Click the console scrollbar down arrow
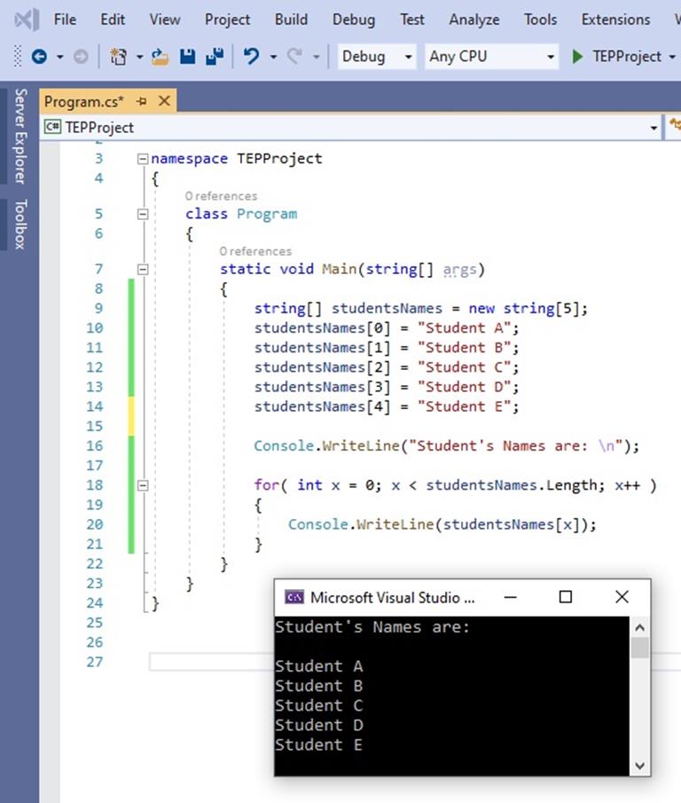Screen dimensions: 681x803 tap(639, 766)
